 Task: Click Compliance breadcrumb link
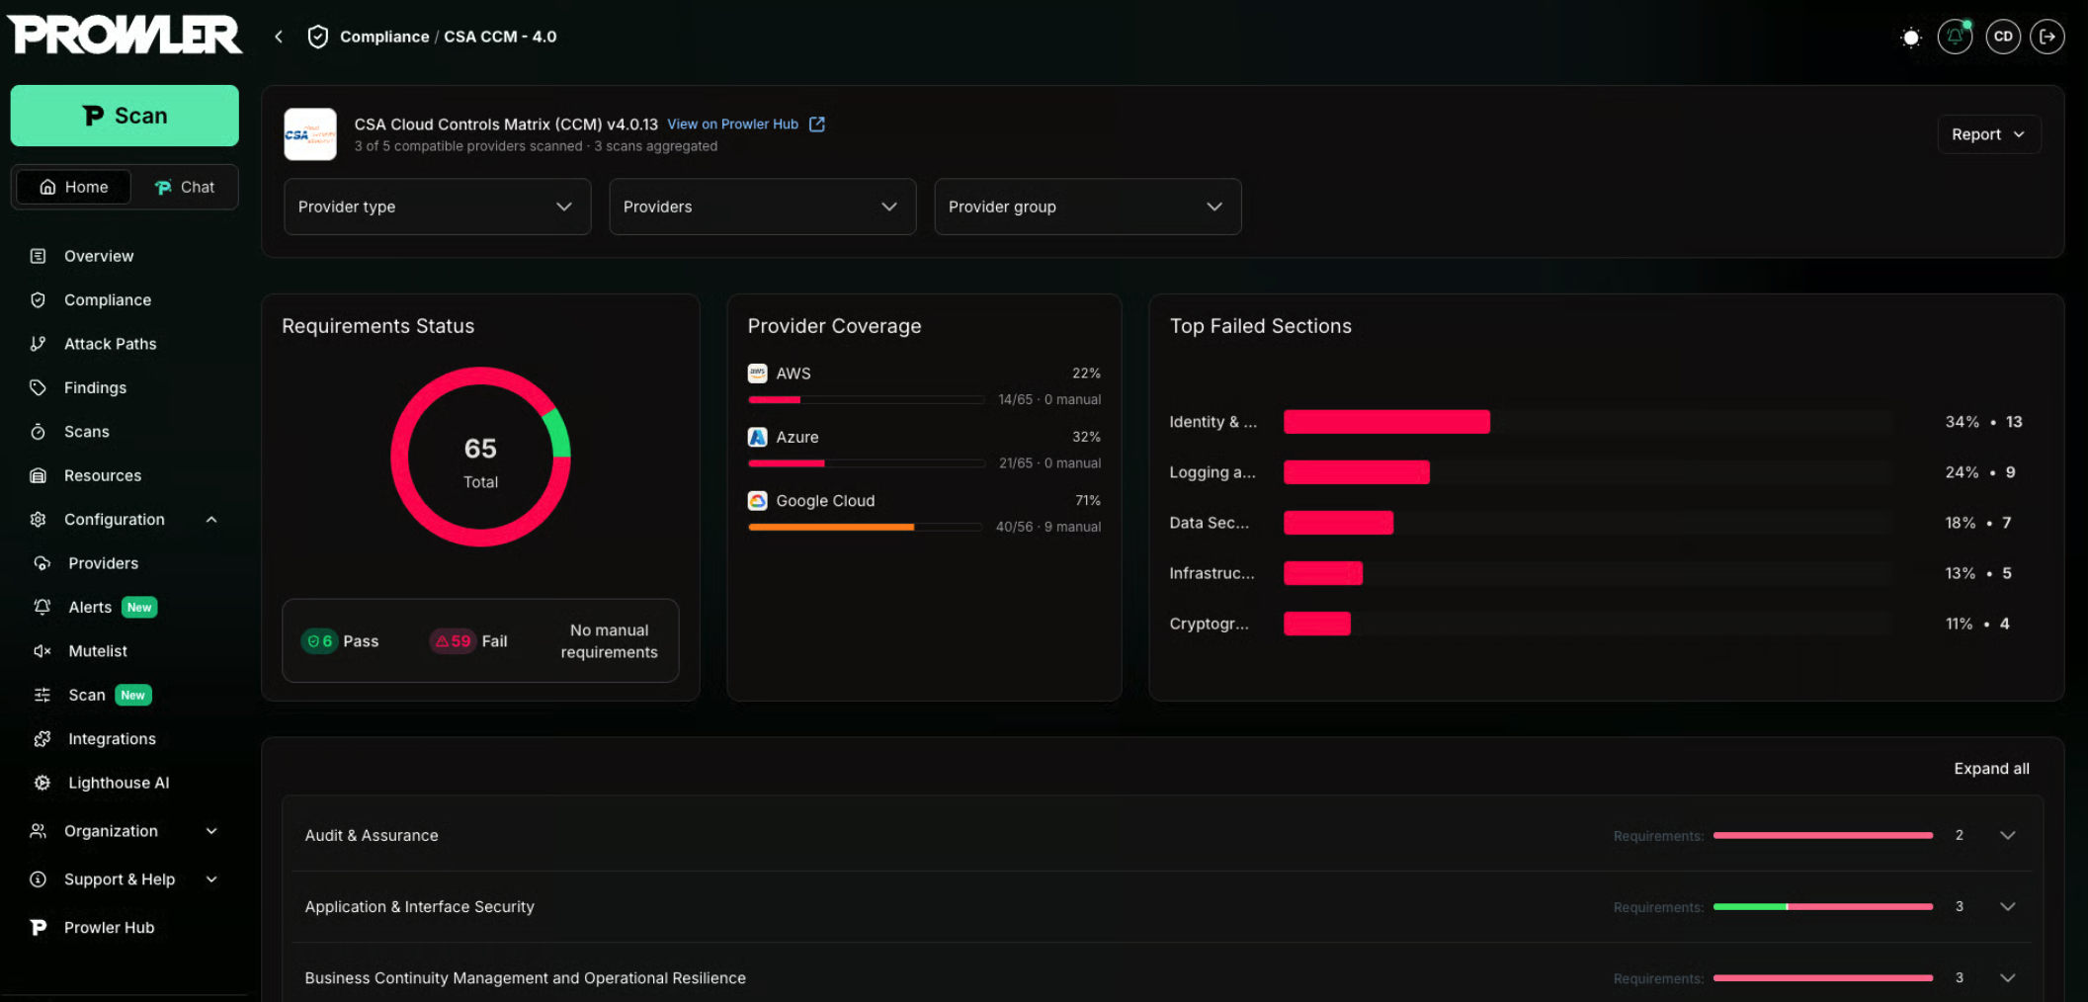tap(384, 37)
